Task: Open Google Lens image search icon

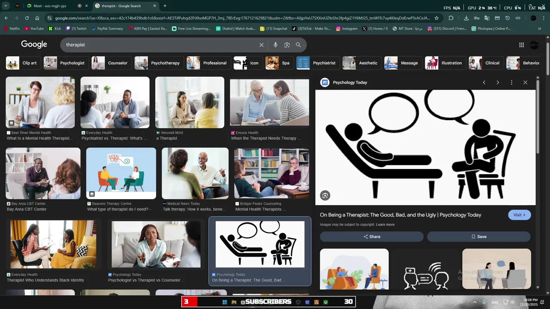Action: pyautogui.click(x=287, y=45)
